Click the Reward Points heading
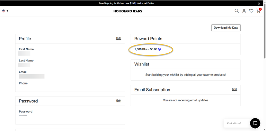 pos(148,39)
